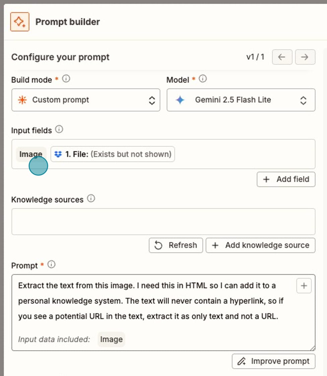Click into the Knowledge sources empty box
Screen dimensions: 327x376
(x=163, y=222)
